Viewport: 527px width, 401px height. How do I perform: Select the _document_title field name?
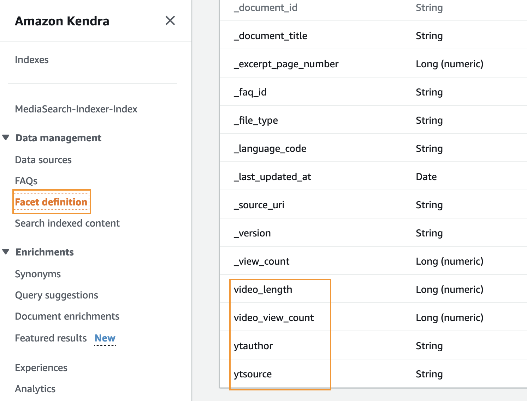pos(271,36)
